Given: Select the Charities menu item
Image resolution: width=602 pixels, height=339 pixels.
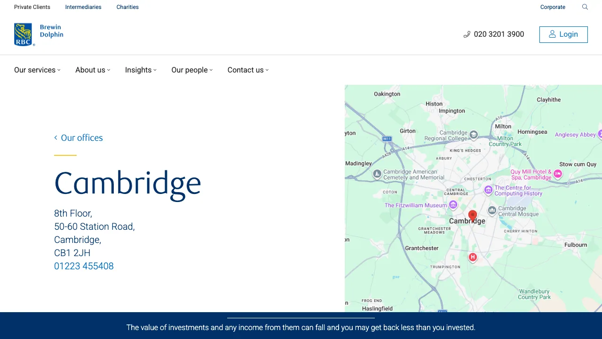Looking at the screenshot, I should pyautogui.click(x=127, y=7).
